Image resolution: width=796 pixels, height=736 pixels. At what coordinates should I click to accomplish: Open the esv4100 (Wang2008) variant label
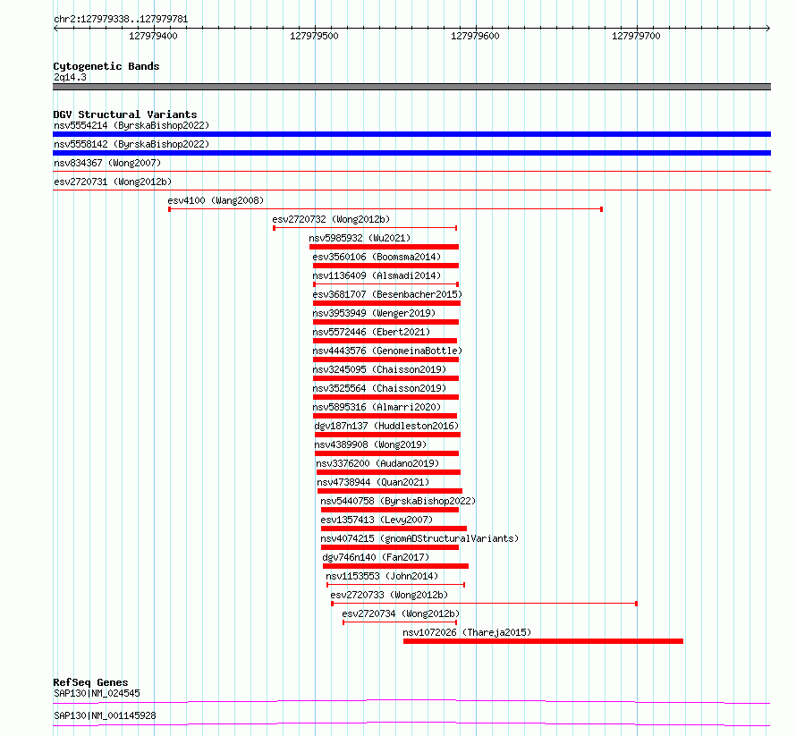coord(216,200)
